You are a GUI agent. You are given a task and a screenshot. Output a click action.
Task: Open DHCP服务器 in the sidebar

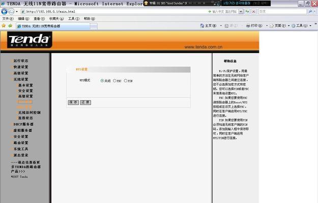coord(23,124)
